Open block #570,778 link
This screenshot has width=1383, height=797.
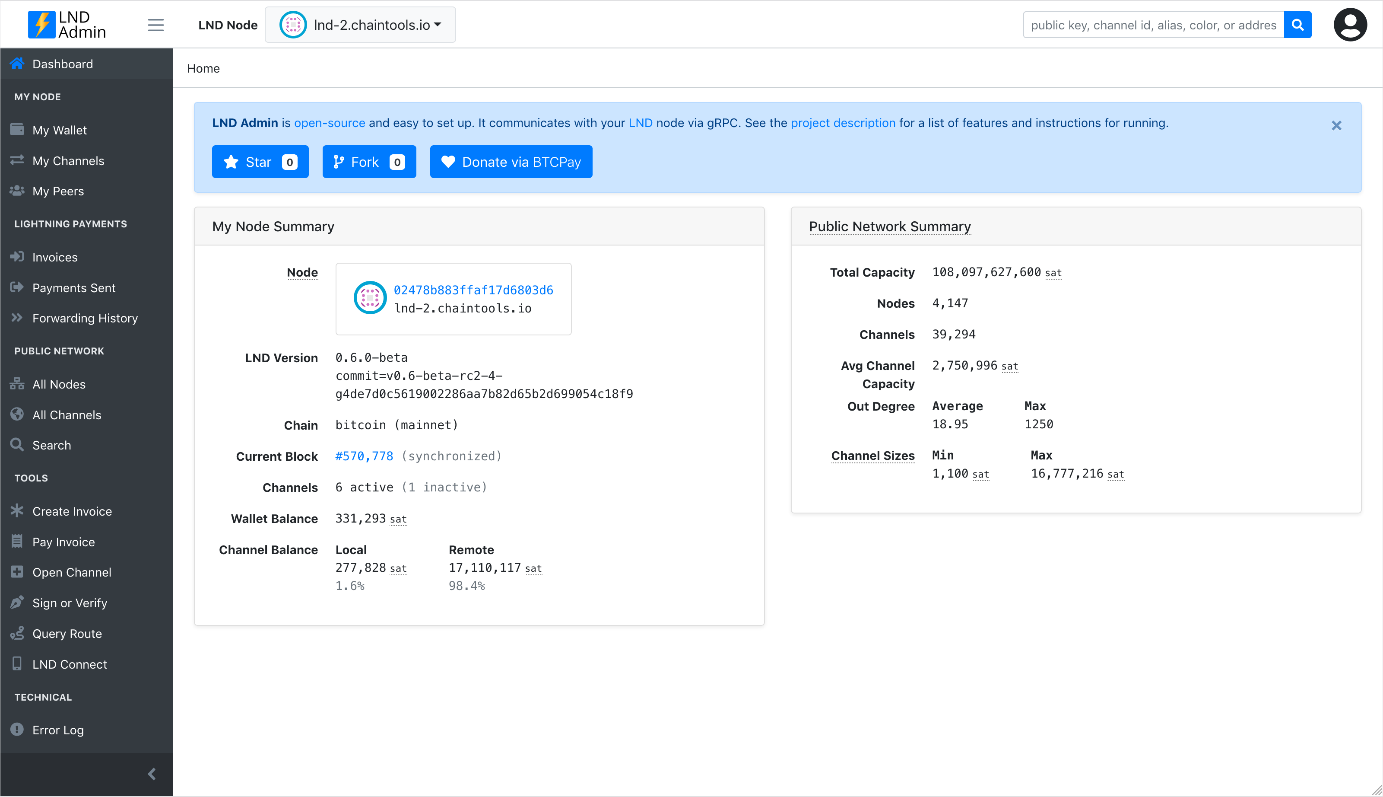point(364,456)
